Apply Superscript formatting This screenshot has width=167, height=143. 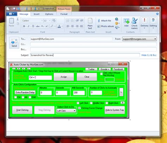pyautogui.click(x=47, y=26)
